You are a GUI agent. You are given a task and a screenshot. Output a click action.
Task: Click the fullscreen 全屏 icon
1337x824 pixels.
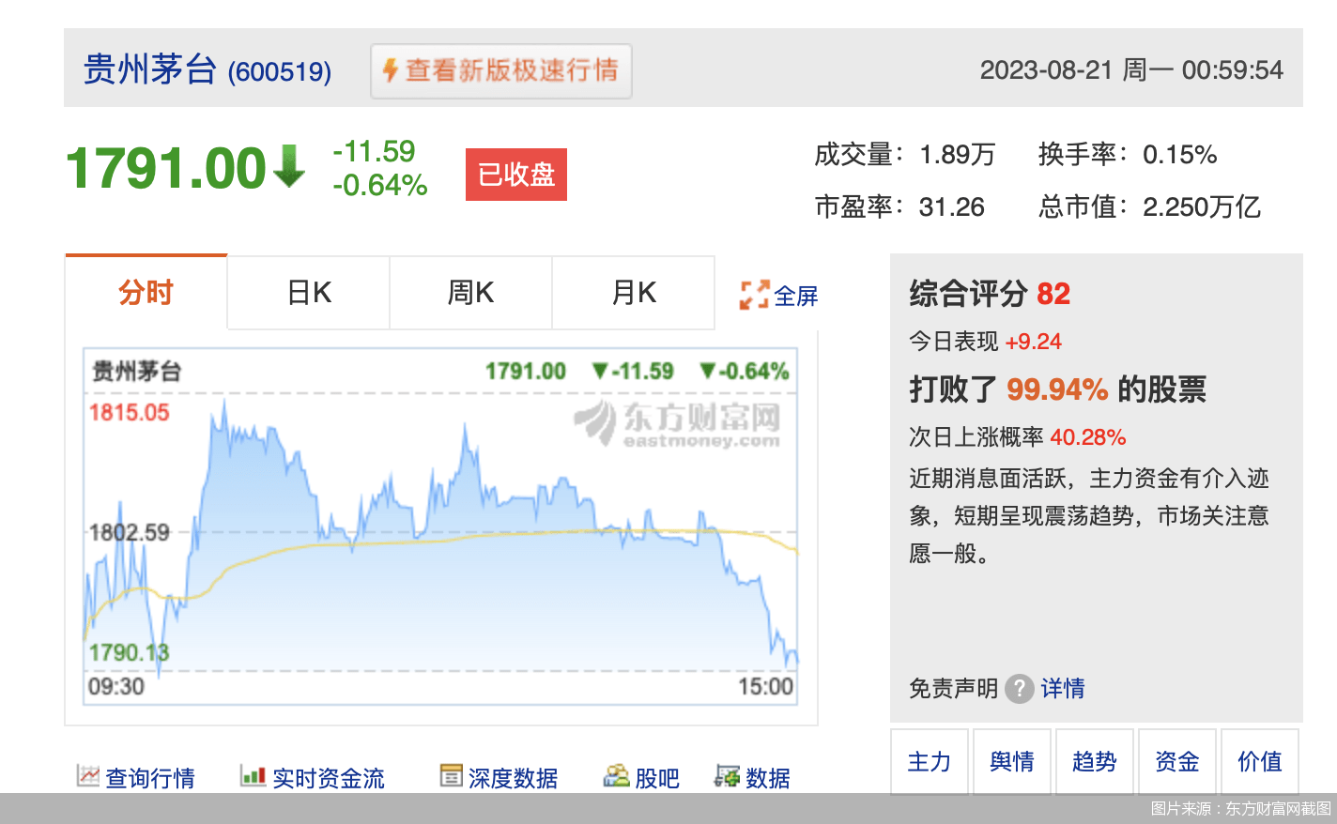tap(754, 295)
